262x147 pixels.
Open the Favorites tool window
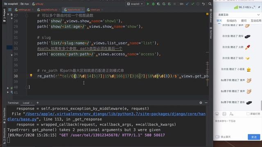pos(5,116)
